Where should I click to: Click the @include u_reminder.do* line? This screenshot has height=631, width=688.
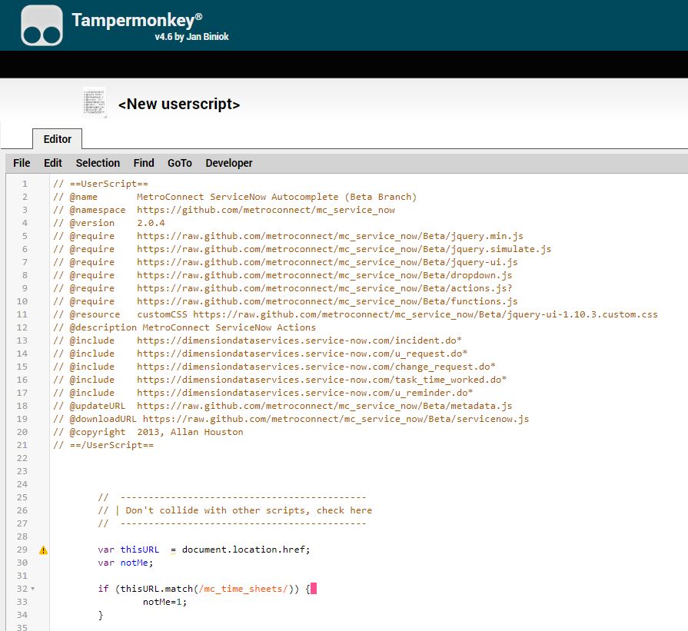pyautogui.click(x=263, y=393)
